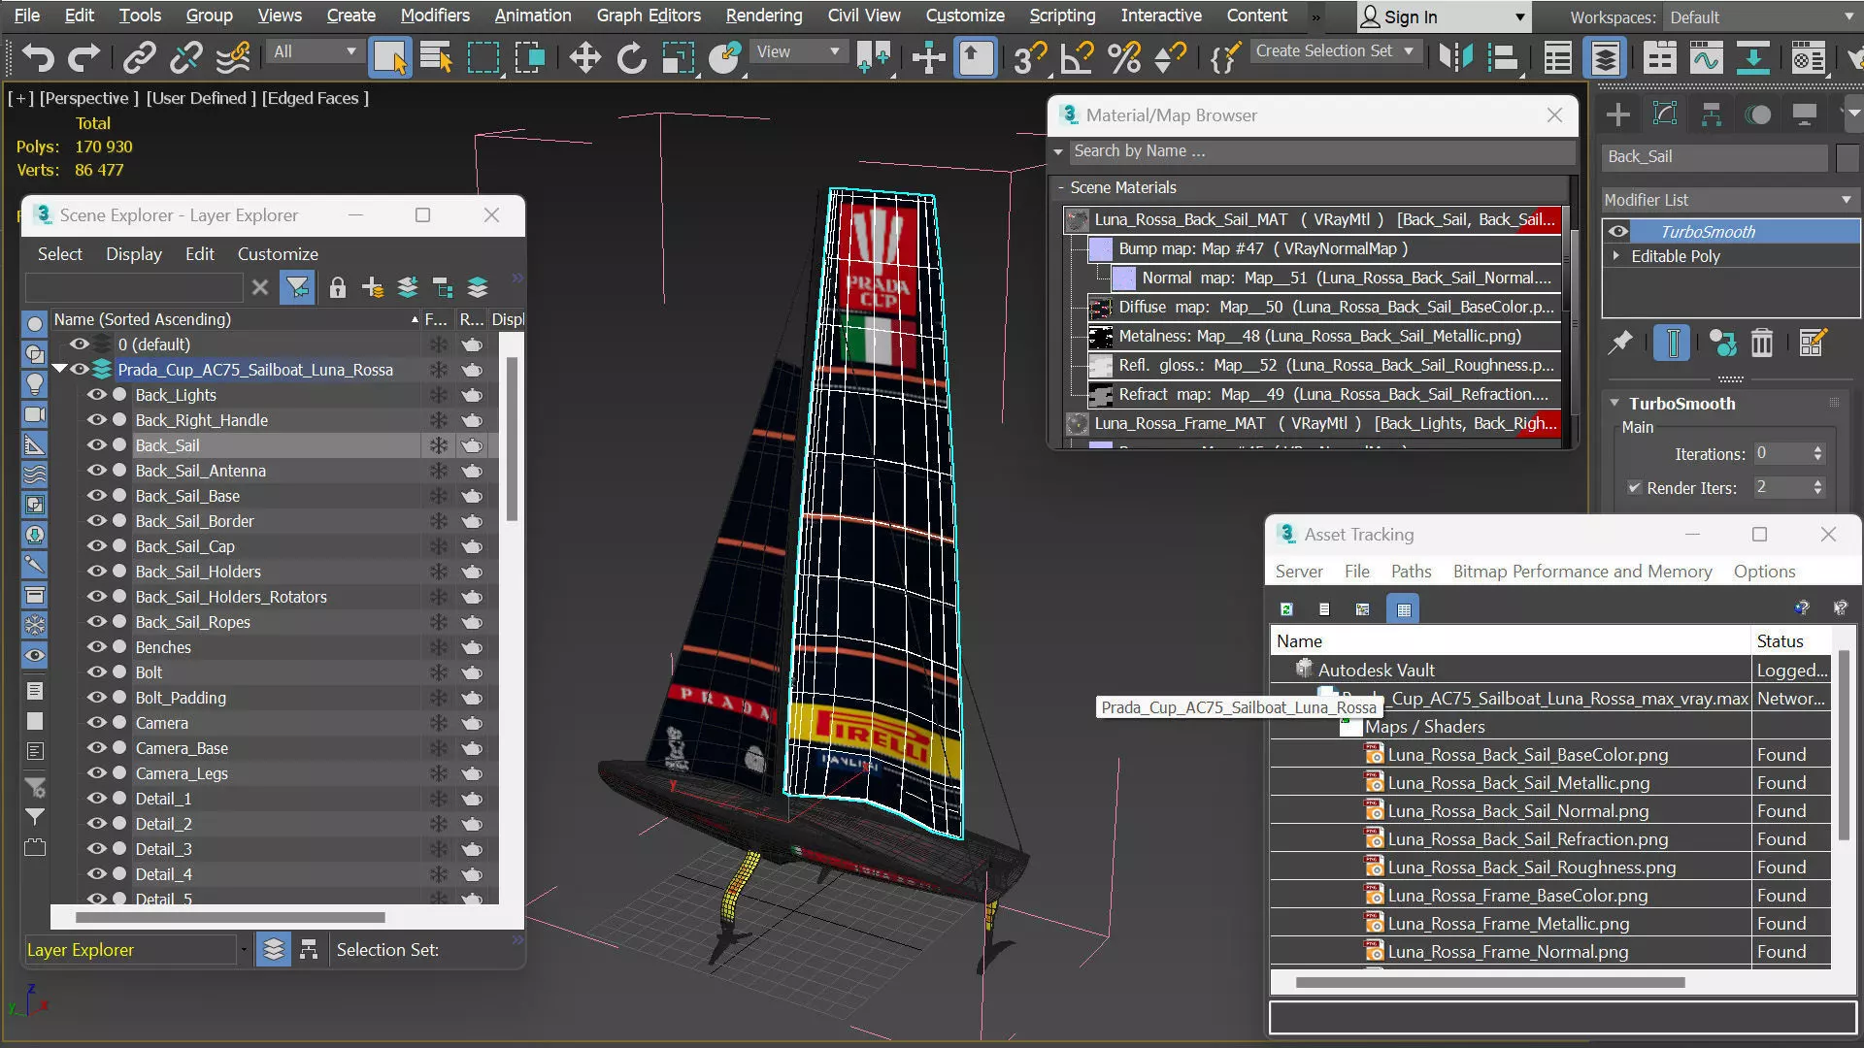Click the Undo arrow in main toolbar
Screen dimensions: 1864x1048
pos(38,58)
